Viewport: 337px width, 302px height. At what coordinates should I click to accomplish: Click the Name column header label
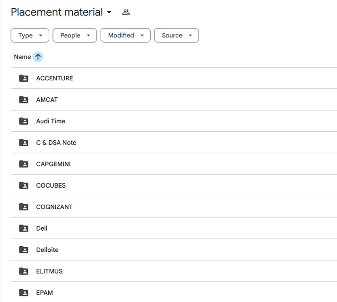pos(22,57)
